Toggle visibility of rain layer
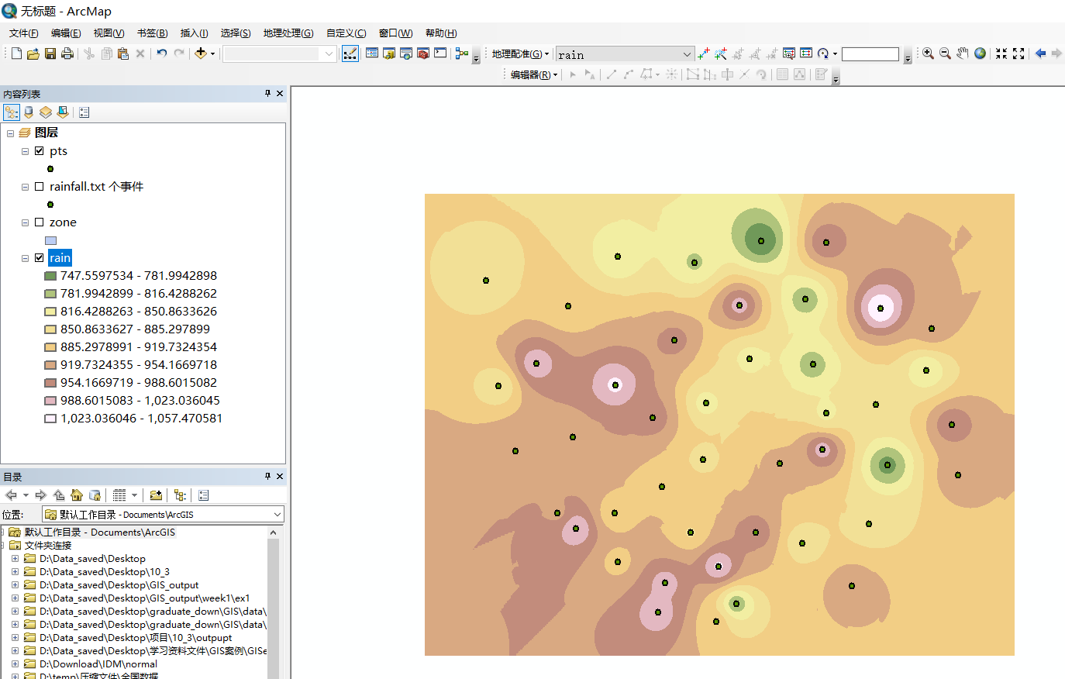The image size is (1065, 679). [x=39, y=258]
